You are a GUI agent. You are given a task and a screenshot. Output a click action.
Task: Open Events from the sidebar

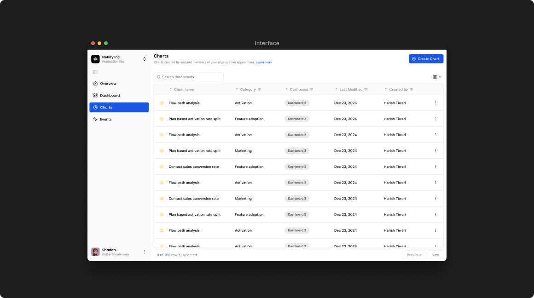[106, 120]
